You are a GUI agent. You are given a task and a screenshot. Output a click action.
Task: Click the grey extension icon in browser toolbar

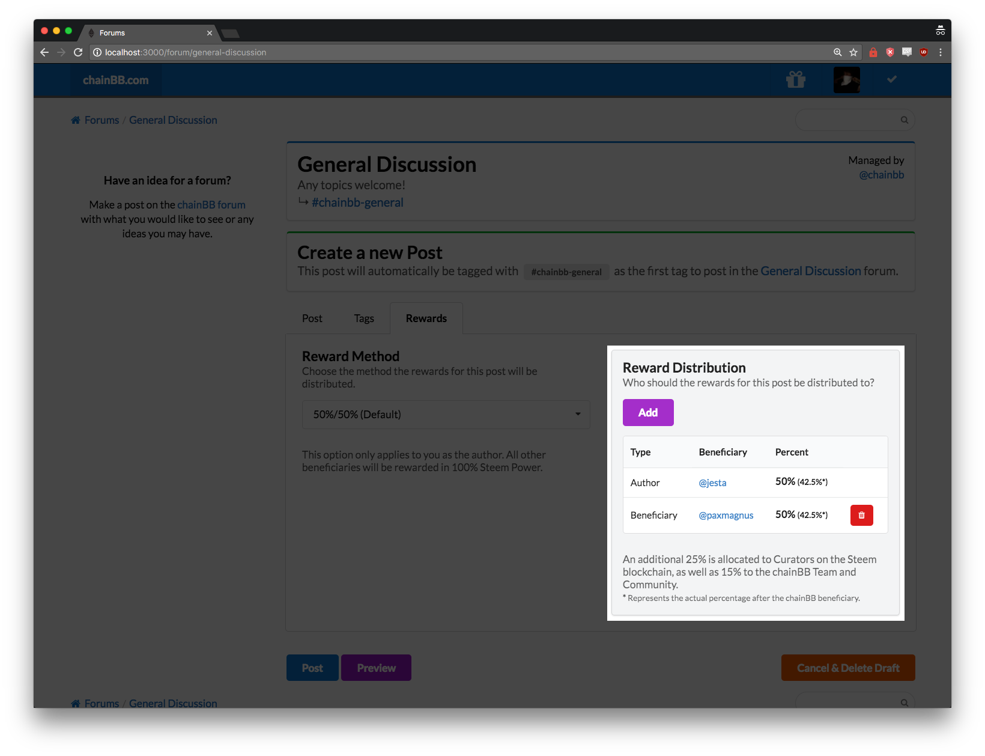click(907, 52)
